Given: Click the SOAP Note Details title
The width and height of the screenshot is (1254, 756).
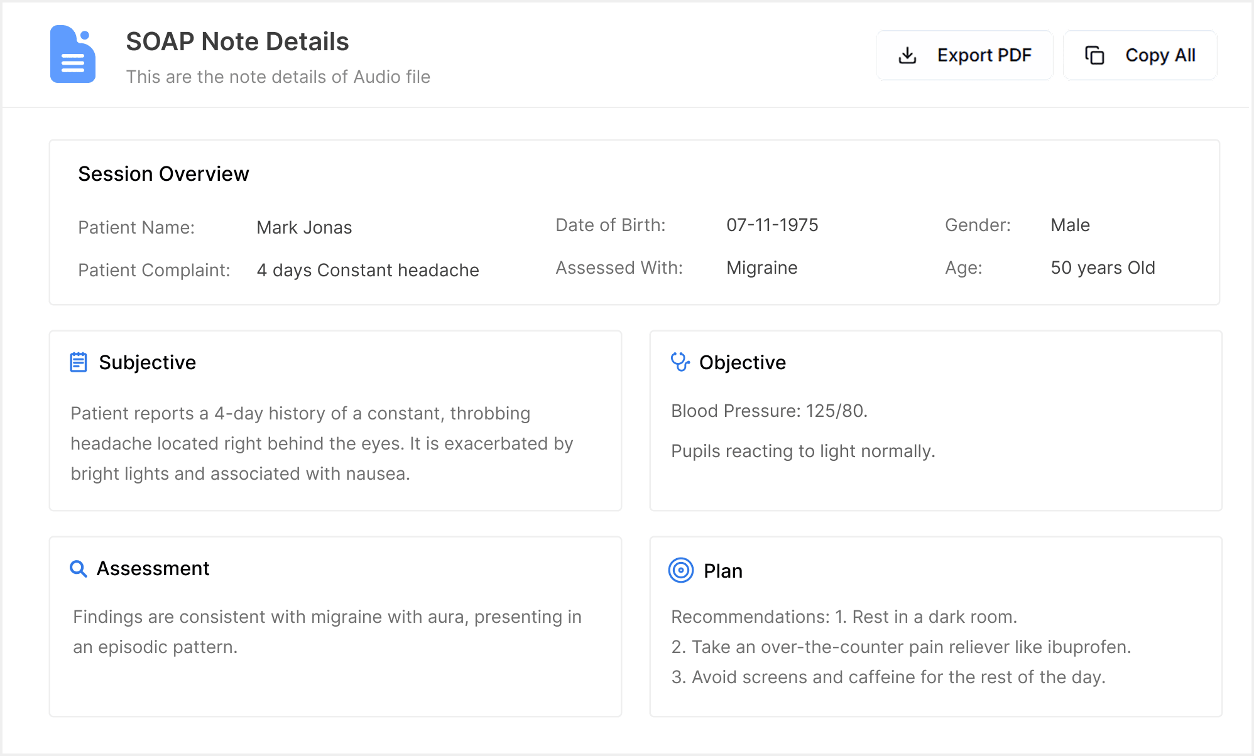Looking at the screenshot, I should point(237,41).
